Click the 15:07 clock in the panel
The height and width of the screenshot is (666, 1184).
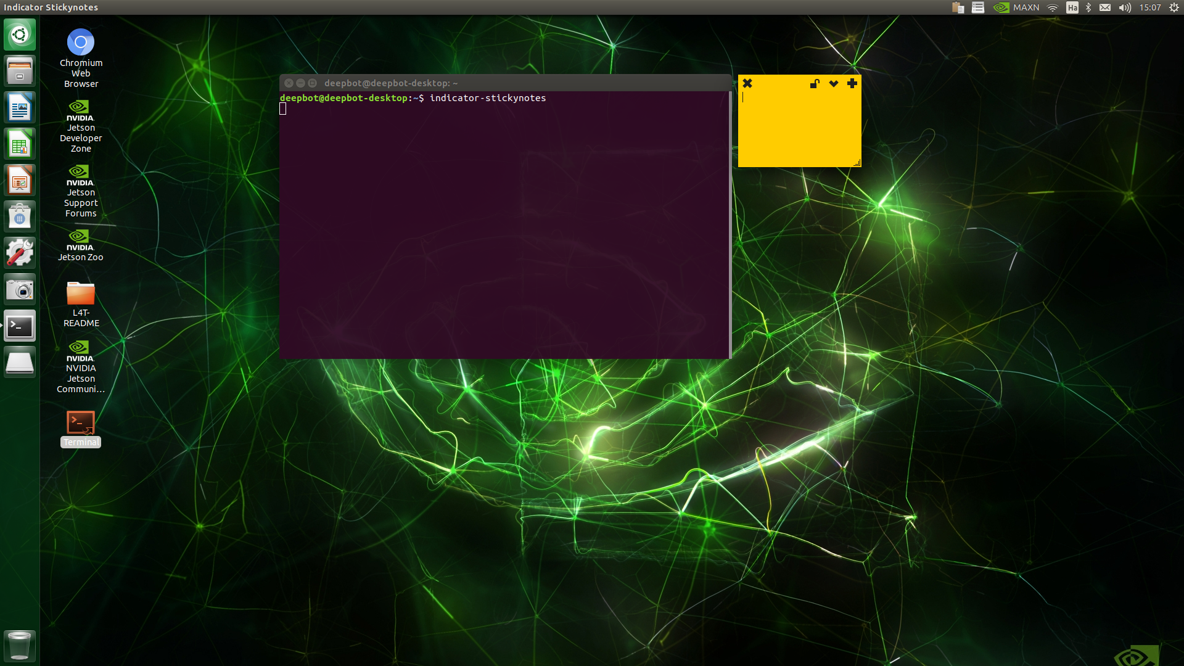[x=1150, y=7]
